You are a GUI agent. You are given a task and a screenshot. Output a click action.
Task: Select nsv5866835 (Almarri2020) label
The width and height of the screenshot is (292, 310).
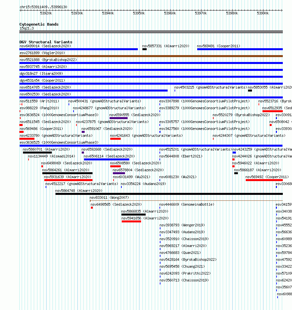[145, 211]
